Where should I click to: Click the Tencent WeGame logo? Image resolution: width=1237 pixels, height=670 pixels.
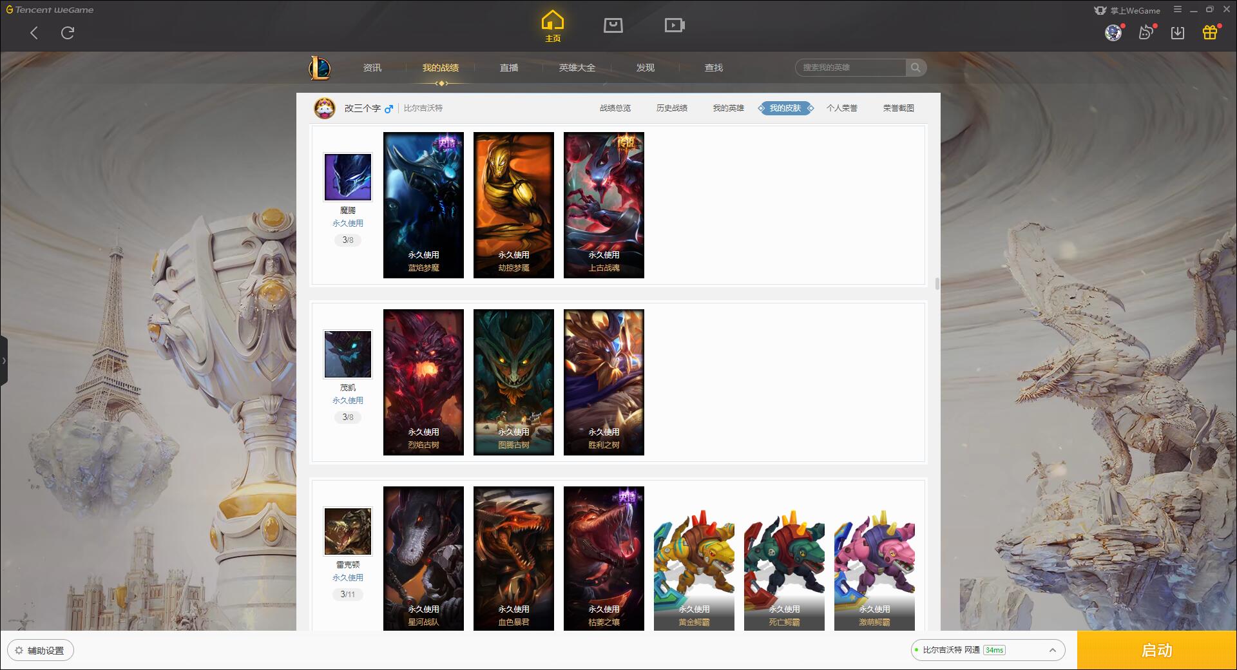(x=50, y=10)
